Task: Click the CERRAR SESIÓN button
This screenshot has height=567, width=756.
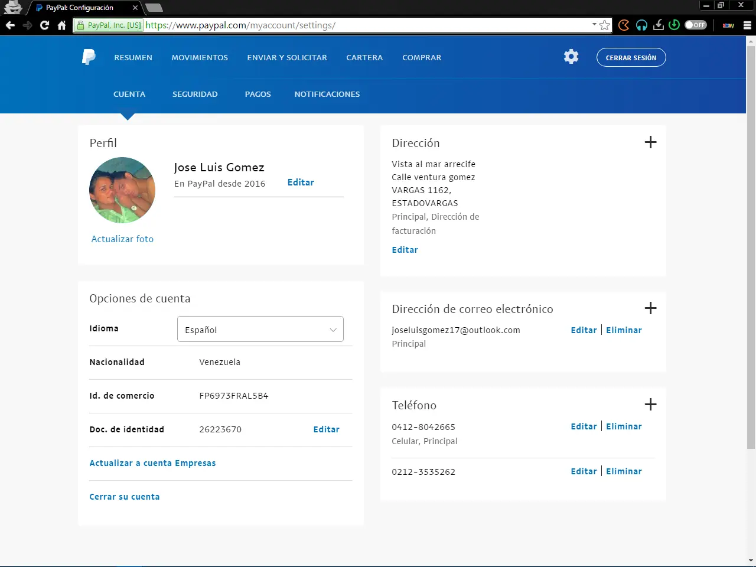Action: [x=631, y=57]
